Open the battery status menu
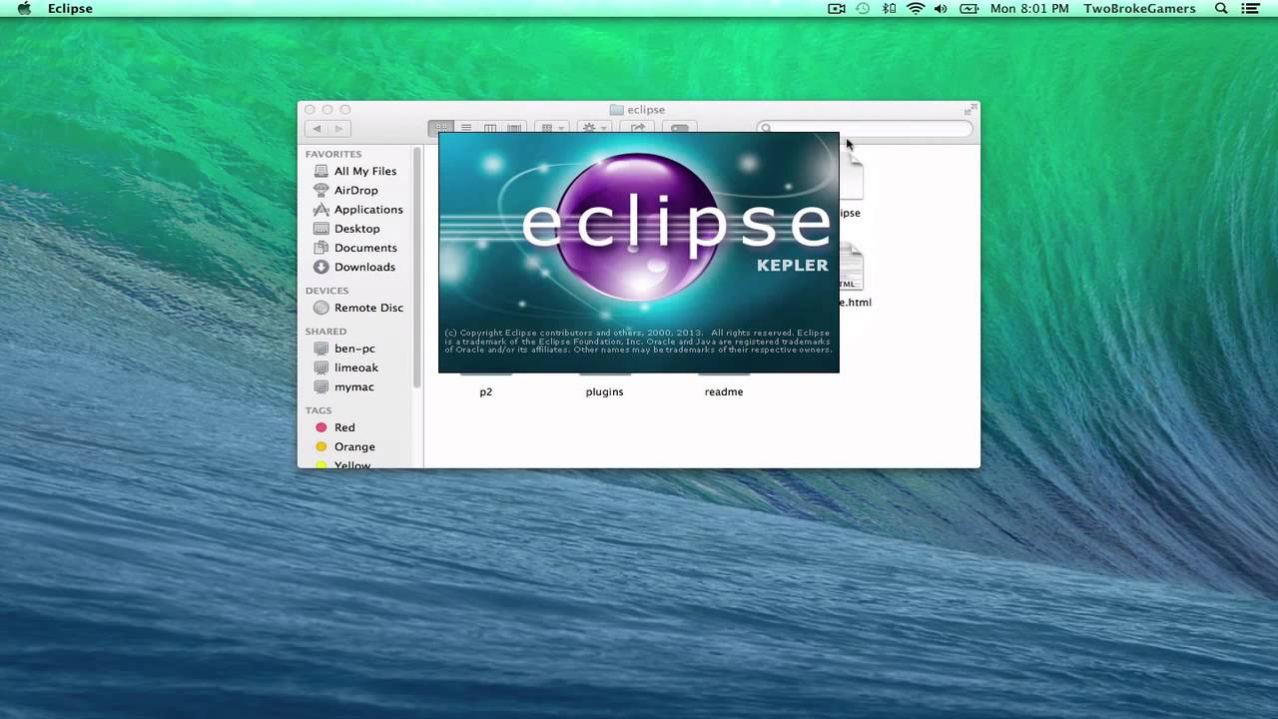1278x719 pixels. point(968,9)
